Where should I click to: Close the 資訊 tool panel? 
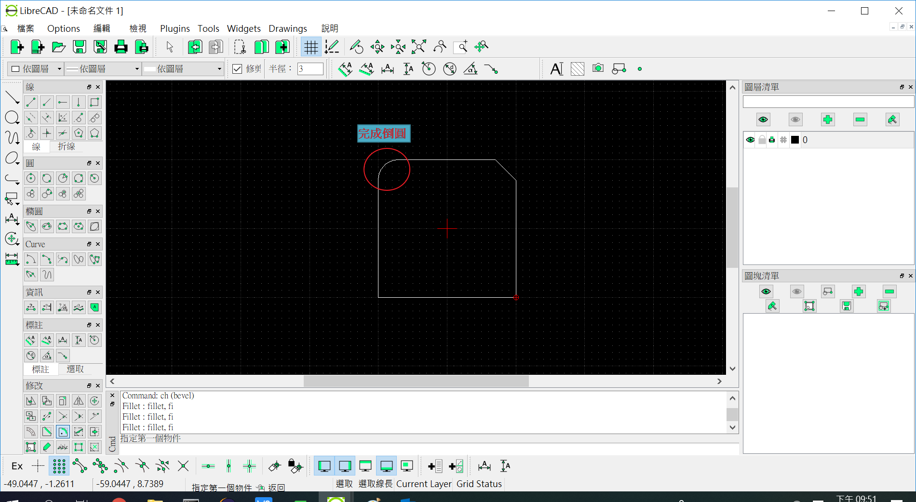[x=98, y=292]
